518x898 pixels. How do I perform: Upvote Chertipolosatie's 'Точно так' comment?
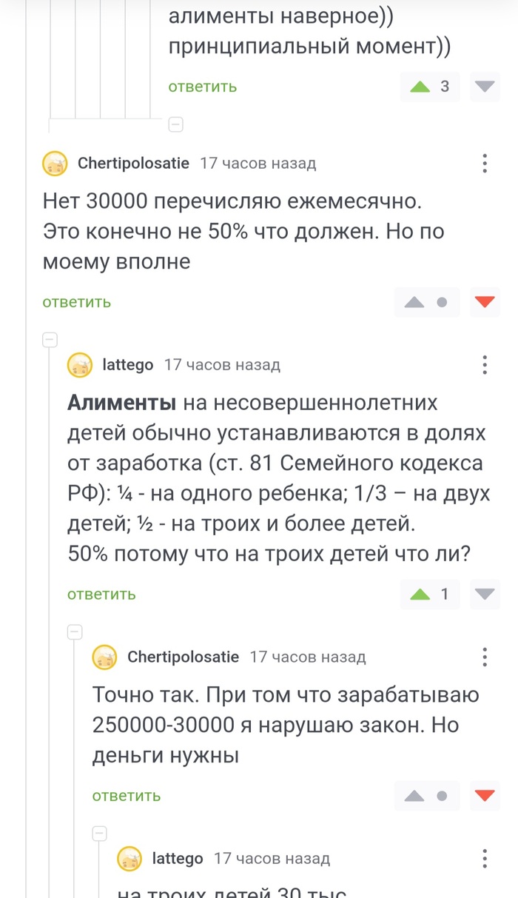[414, 796]
